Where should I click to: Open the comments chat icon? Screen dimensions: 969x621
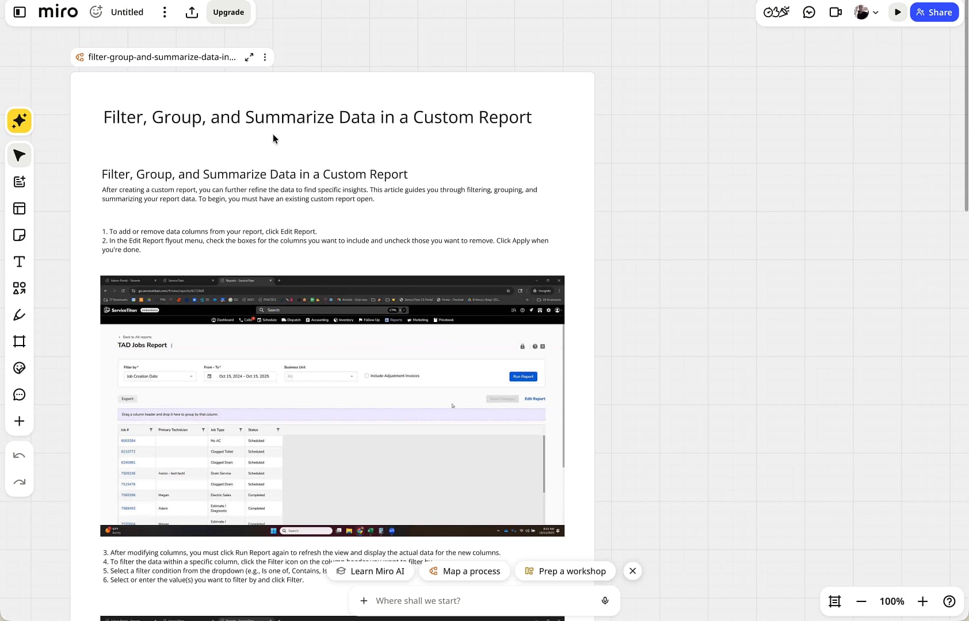coord(809,12)
